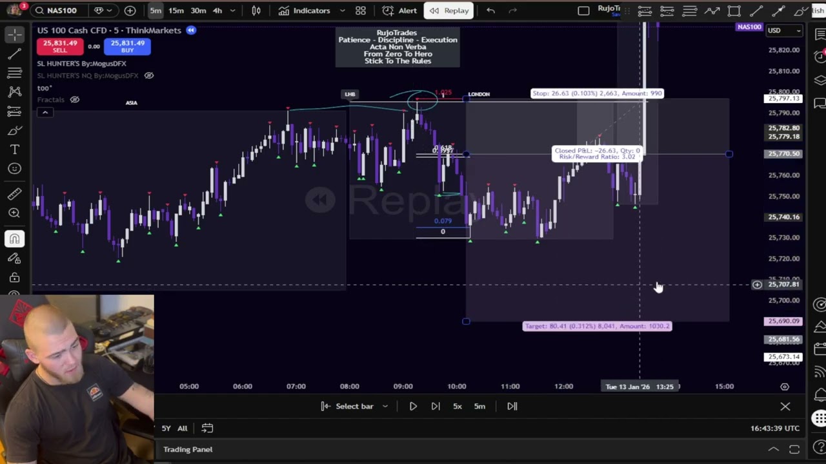Undo the last chart action
The height and width of the screenshot is (464, 826).
[x=490, y=10]
